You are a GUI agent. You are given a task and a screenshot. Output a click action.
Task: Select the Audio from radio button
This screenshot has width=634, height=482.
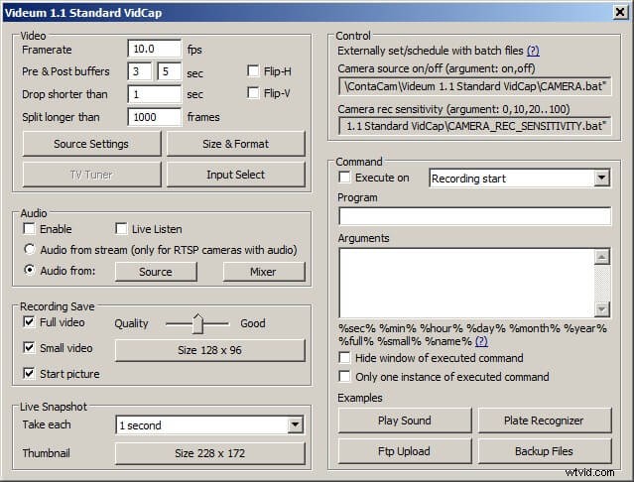point(29,270)
